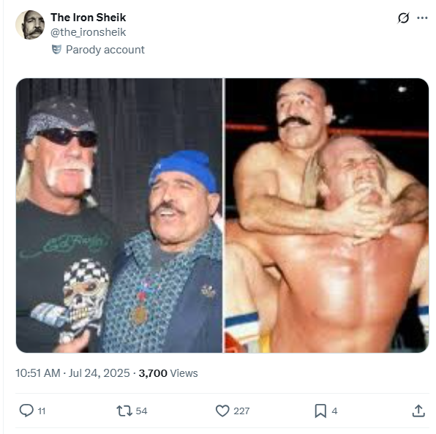This screenshot has width=436, height=434.
Task: Open the three-dot more options menu
Action: click(x=422, y=18)
